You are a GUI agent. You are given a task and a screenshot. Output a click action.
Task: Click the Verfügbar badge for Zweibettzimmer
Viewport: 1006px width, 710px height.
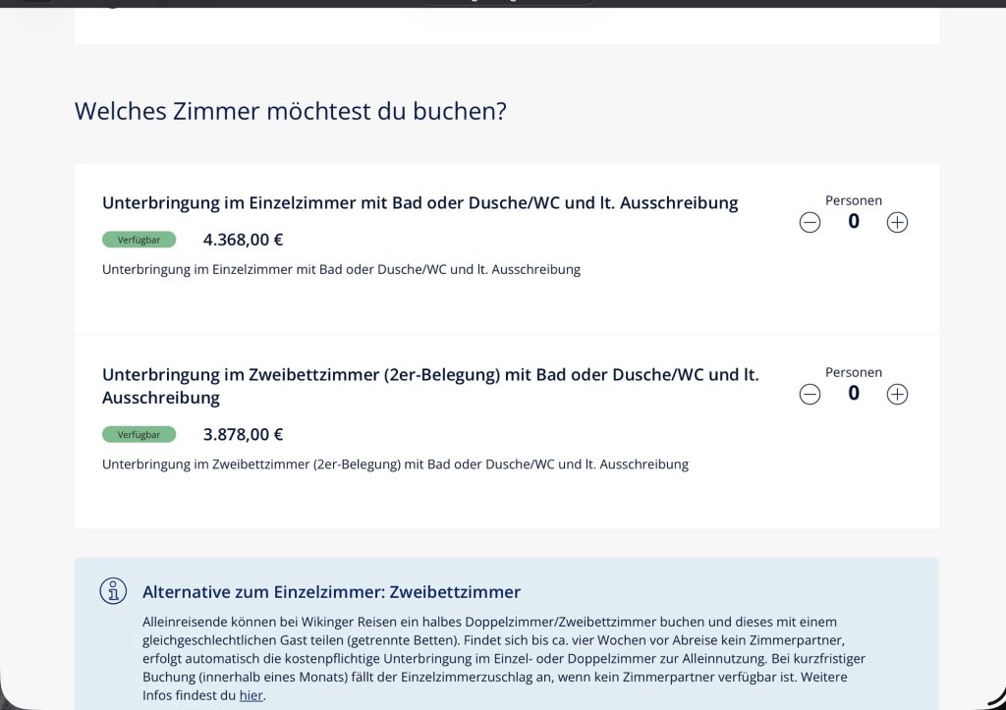pos(139,434)
